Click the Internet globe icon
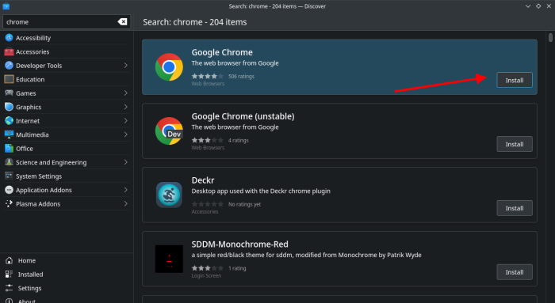The image size is (555, 303). coord(10,121)
